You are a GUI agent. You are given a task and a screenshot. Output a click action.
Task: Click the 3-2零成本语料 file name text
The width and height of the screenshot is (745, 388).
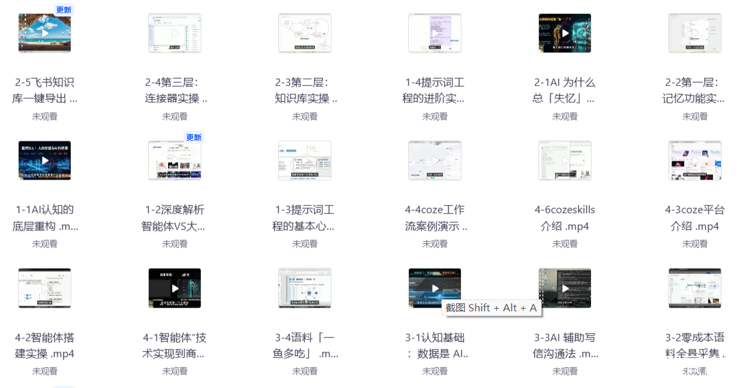pyautogui.click(x=695, y=345)
